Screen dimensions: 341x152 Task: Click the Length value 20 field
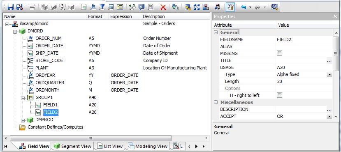[304, 81]
